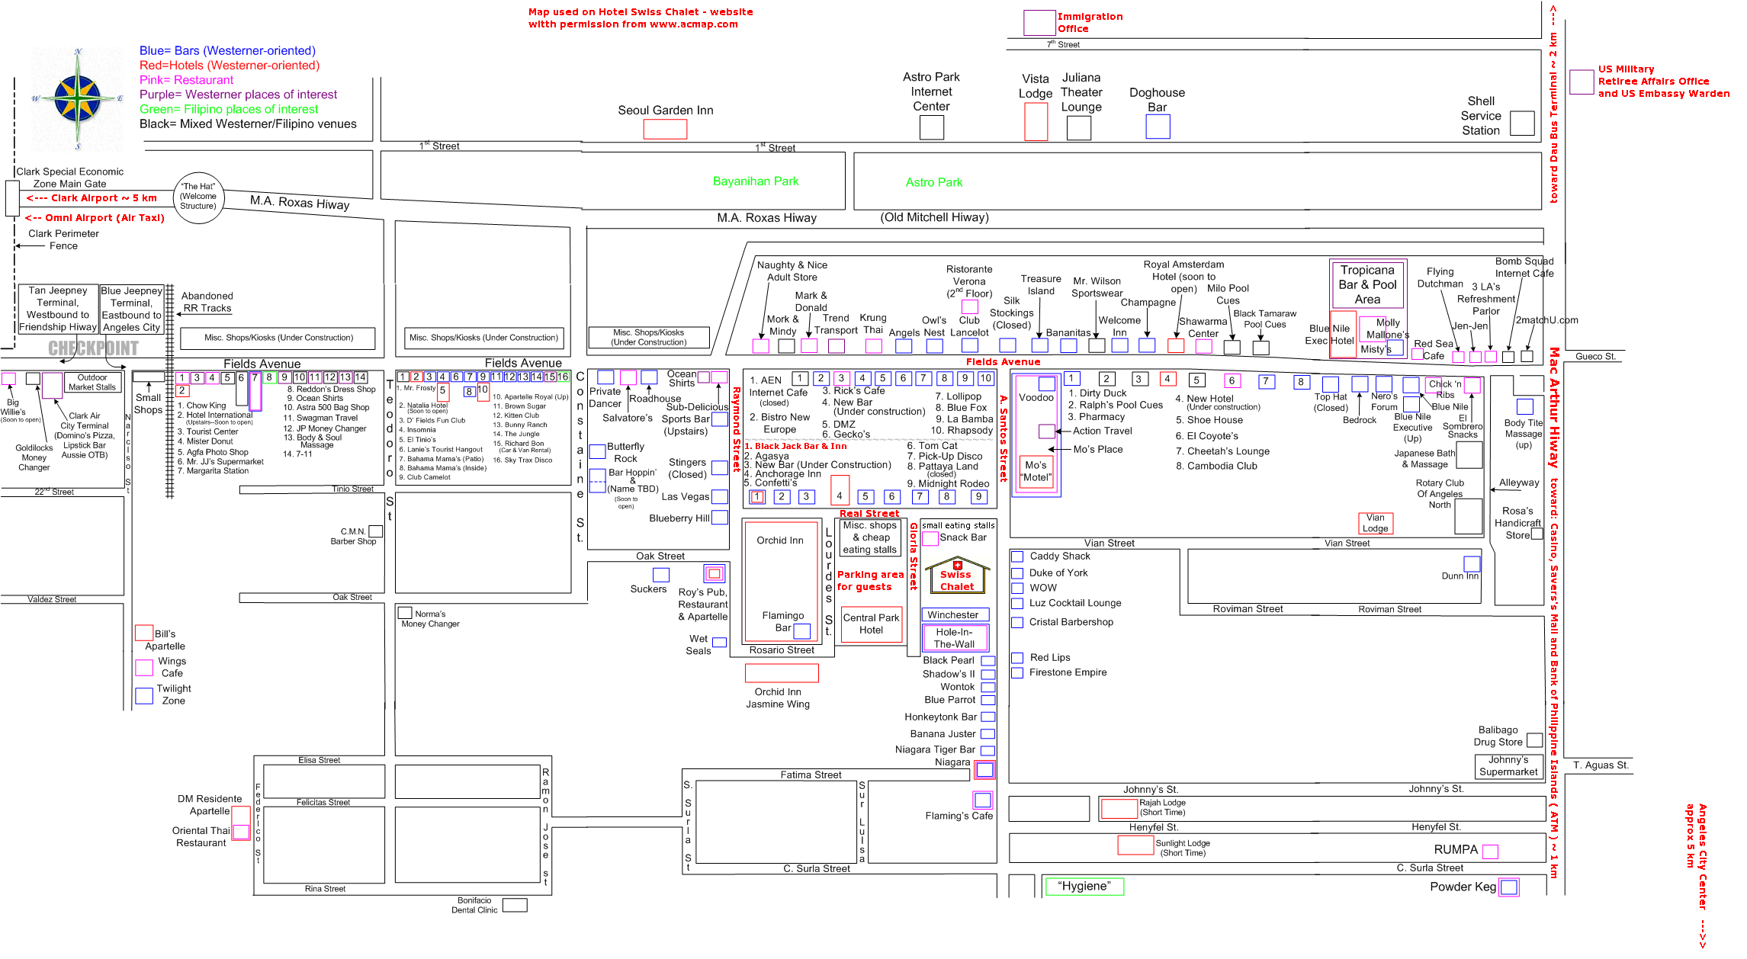
Task: Click the Shell Service Station square marker
Action: [x=1522, y=123]
